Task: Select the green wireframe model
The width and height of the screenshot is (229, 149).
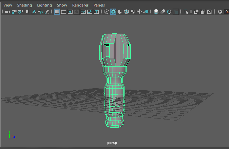Action: point(115,80)
